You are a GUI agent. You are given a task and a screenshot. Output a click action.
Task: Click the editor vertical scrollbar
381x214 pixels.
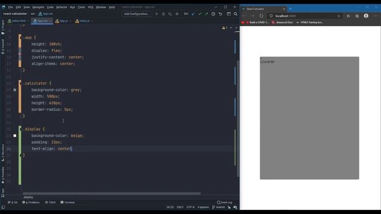point(238,118)
